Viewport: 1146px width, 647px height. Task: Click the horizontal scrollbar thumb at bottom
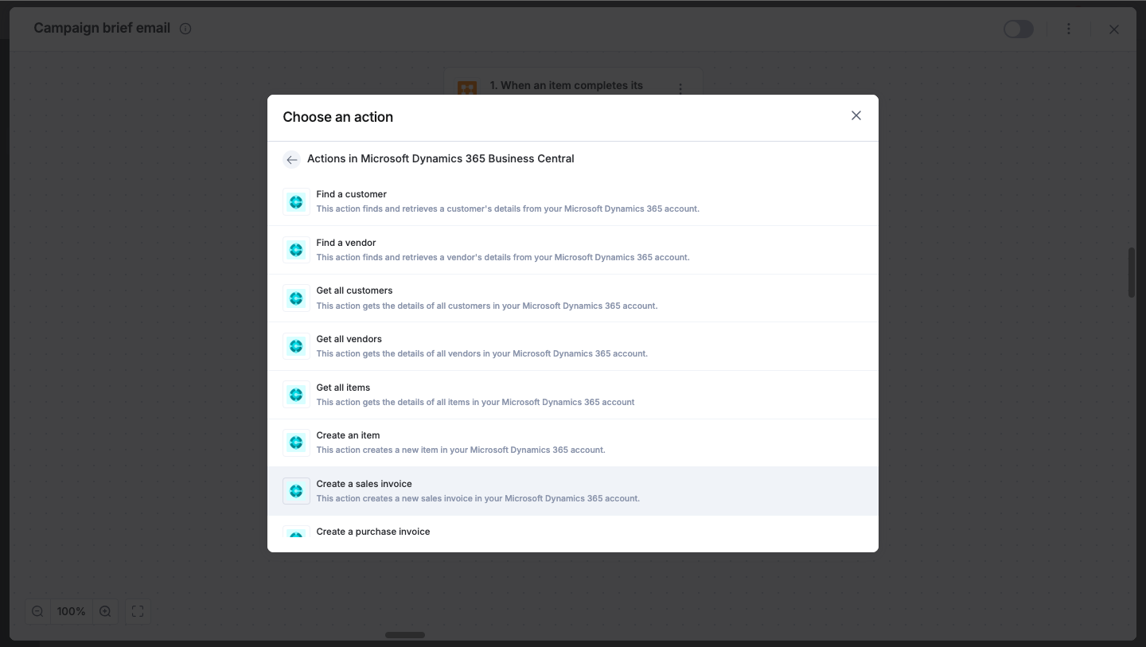click(405, 635)
